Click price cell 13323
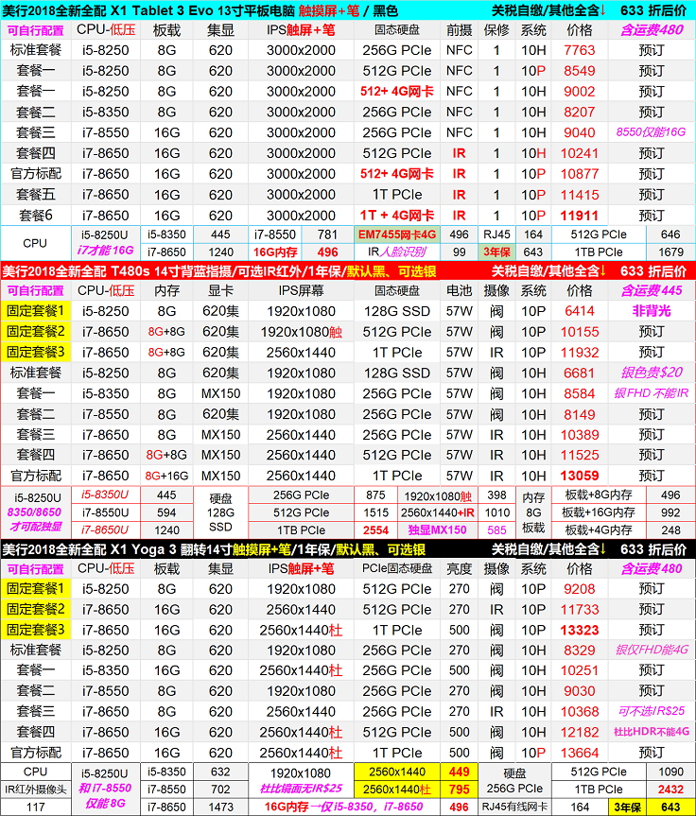 580,630
